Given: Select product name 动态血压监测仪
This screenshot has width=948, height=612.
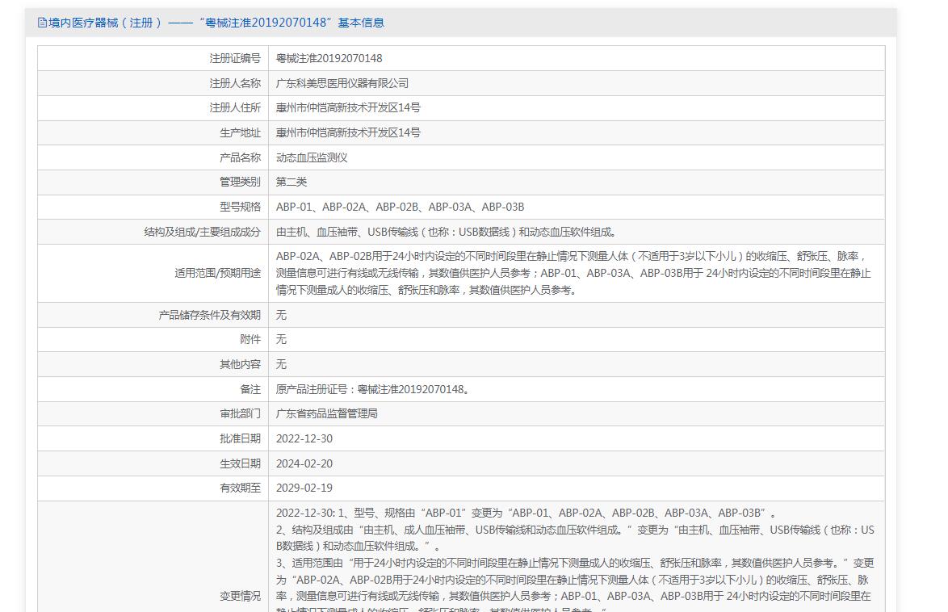Looking at the screenshot, I should [312, 157].
